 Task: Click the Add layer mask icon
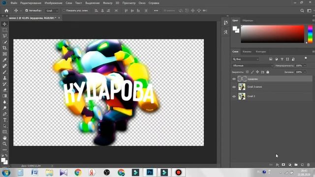click(283, 165)
